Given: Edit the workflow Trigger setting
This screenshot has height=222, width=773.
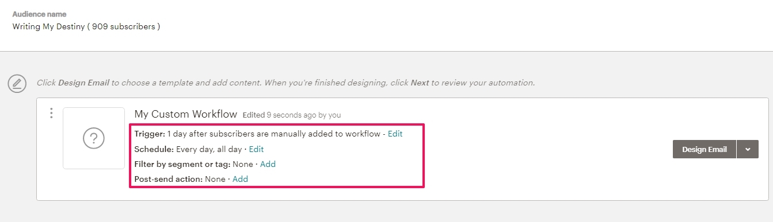Looking at the screenshot, I should [x=395, y=134].
